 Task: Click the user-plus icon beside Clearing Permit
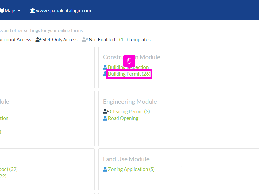point(106,111)
